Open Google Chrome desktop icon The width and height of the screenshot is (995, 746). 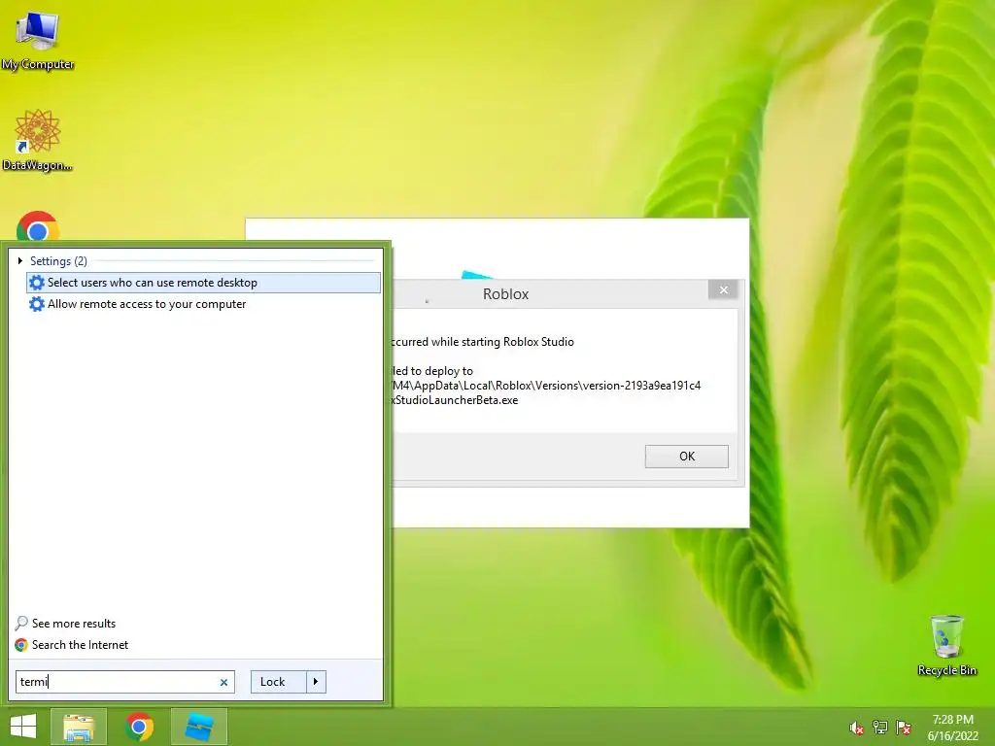pos(38,226)
